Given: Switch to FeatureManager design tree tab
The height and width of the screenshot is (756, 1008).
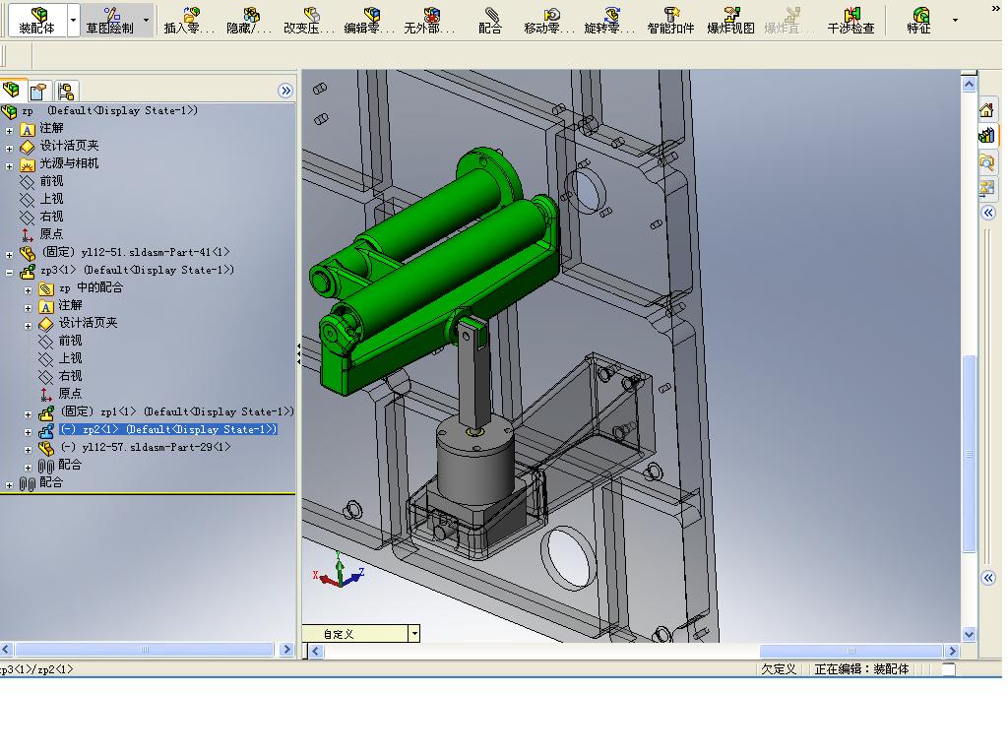Looking at the screenshot, I should pyautogui.click(x=12, y=90).
